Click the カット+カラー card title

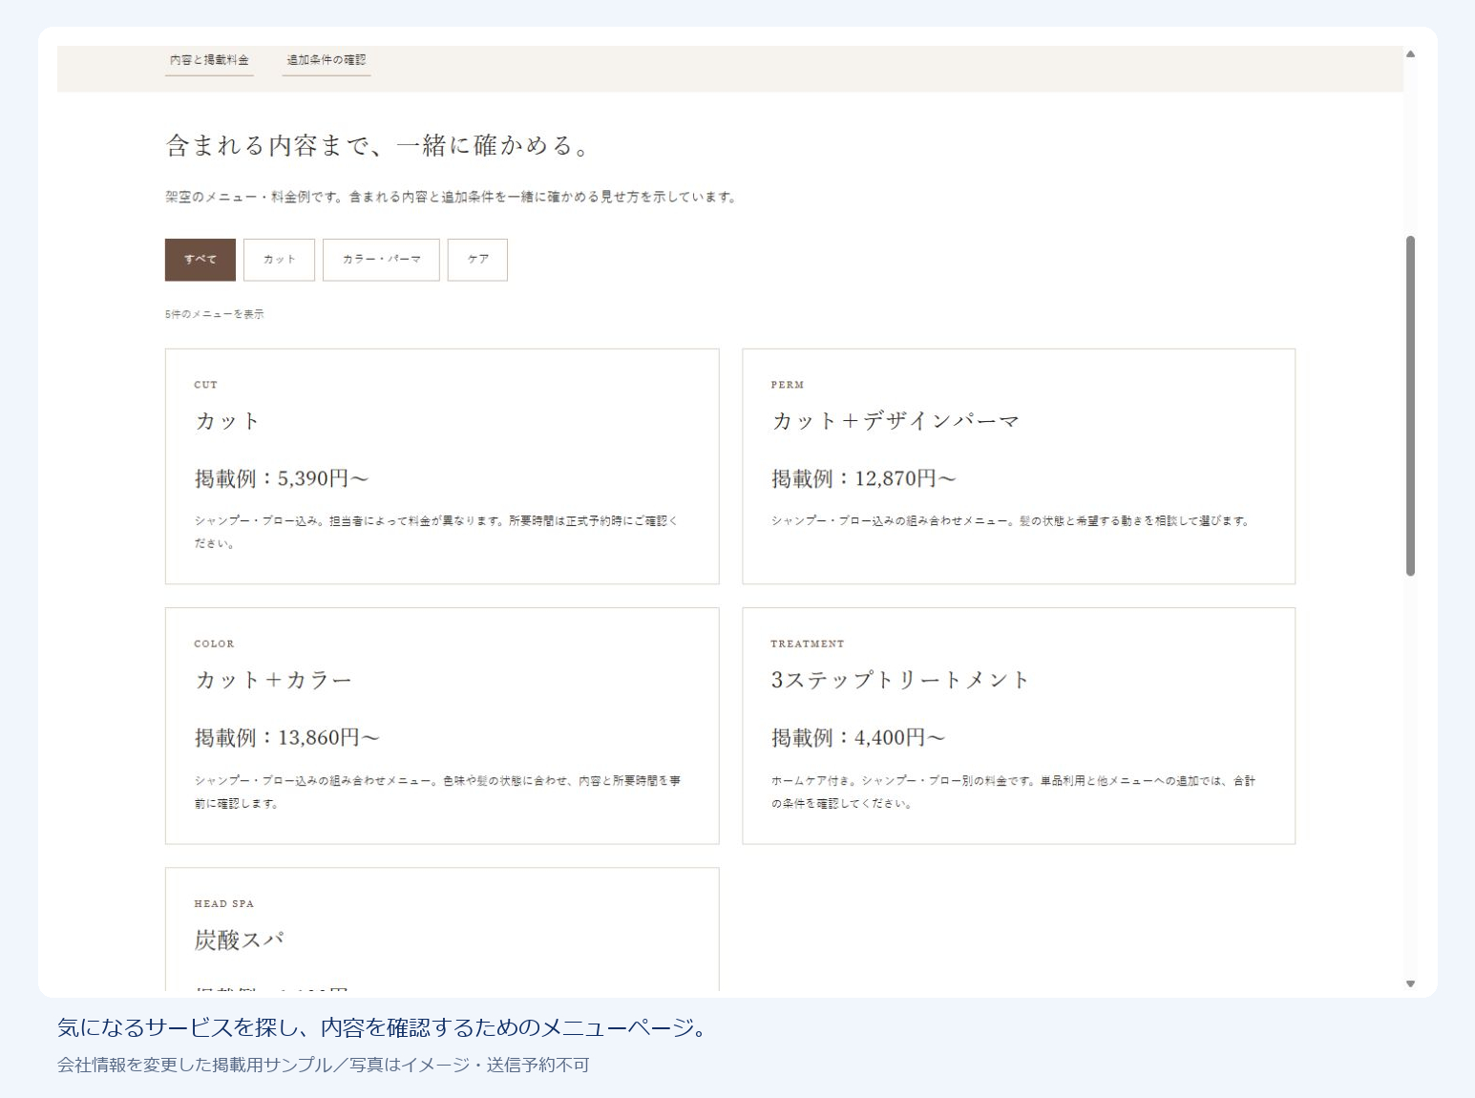click(x=273, y=680)
